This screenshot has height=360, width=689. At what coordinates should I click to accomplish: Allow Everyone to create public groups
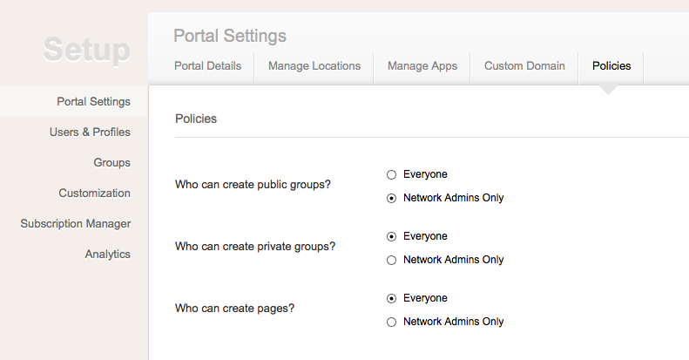(x=392, y=174)
